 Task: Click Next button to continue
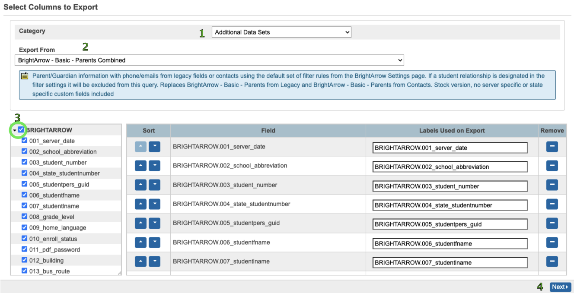561,287
